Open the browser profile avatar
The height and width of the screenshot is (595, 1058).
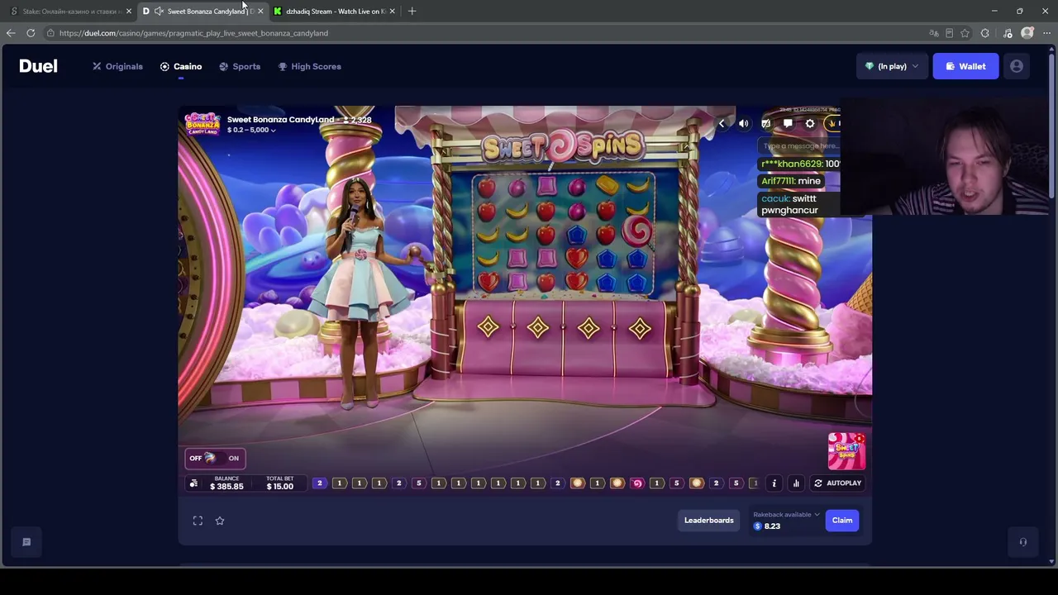[1027, 33]
